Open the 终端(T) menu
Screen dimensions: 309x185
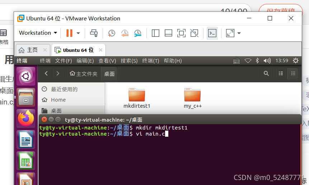151,61
